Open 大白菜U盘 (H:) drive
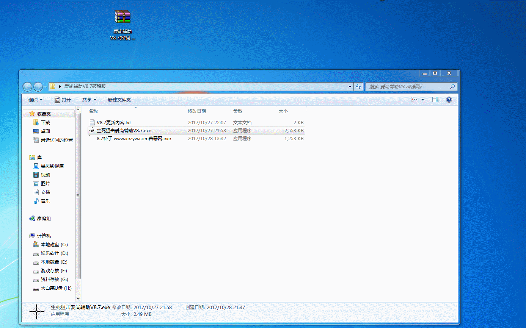 tap(56, 288)
